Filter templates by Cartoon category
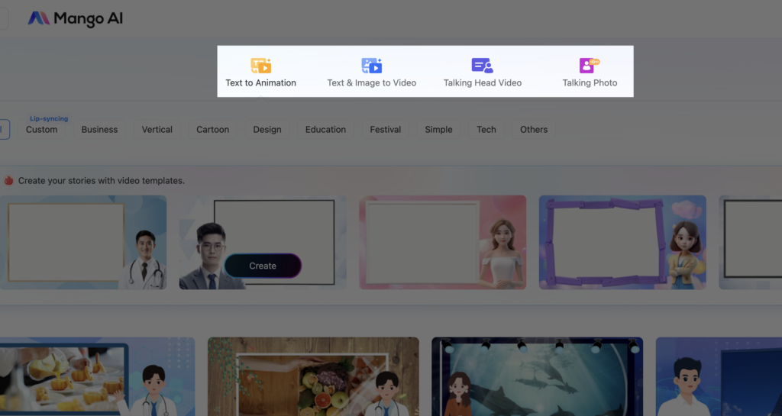 coord(212,130)
